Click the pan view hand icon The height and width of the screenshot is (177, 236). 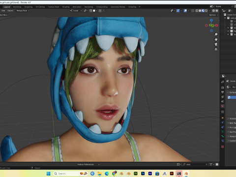[216, 39]
